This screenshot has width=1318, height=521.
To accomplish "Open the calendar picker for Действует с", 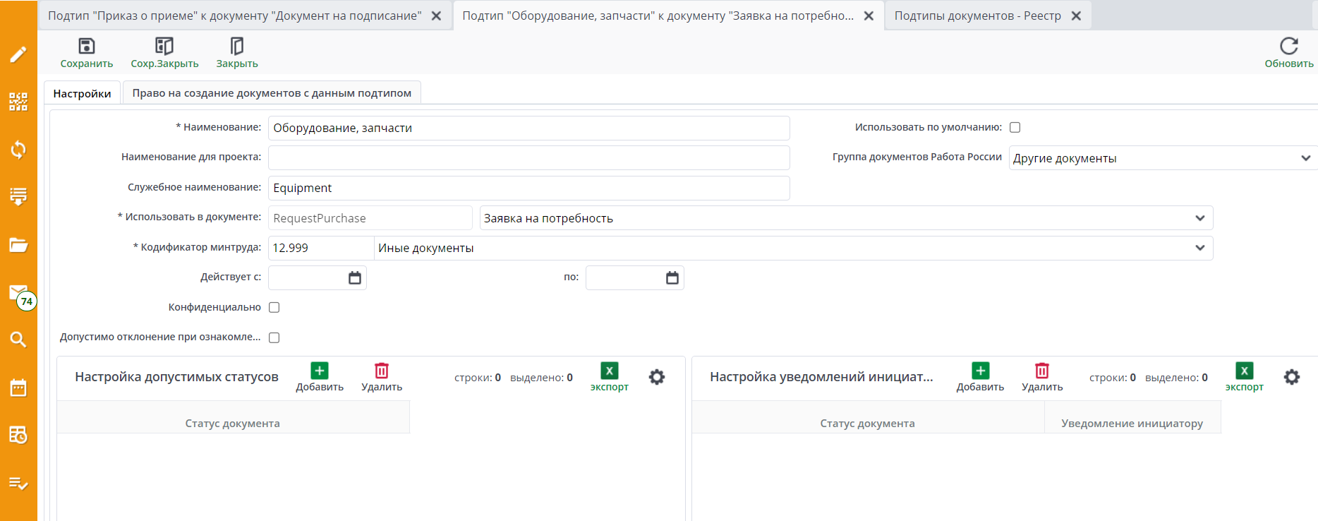I will pos(355,278).
